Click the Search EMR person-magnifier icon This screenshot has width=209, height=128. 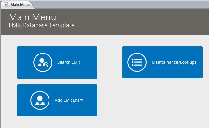(43, 62)
